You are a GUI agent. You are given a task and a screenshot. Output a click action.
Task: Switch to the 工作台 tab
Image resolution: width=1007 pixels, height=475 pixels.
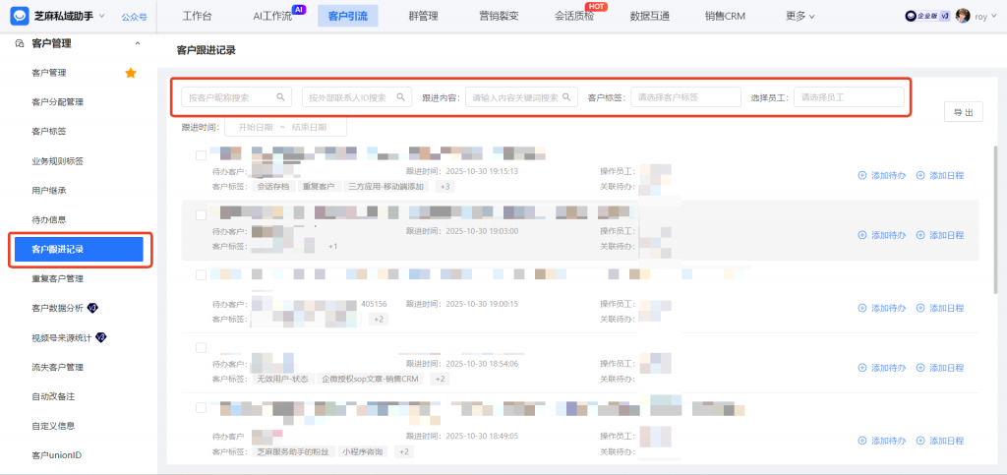(197, 17)
